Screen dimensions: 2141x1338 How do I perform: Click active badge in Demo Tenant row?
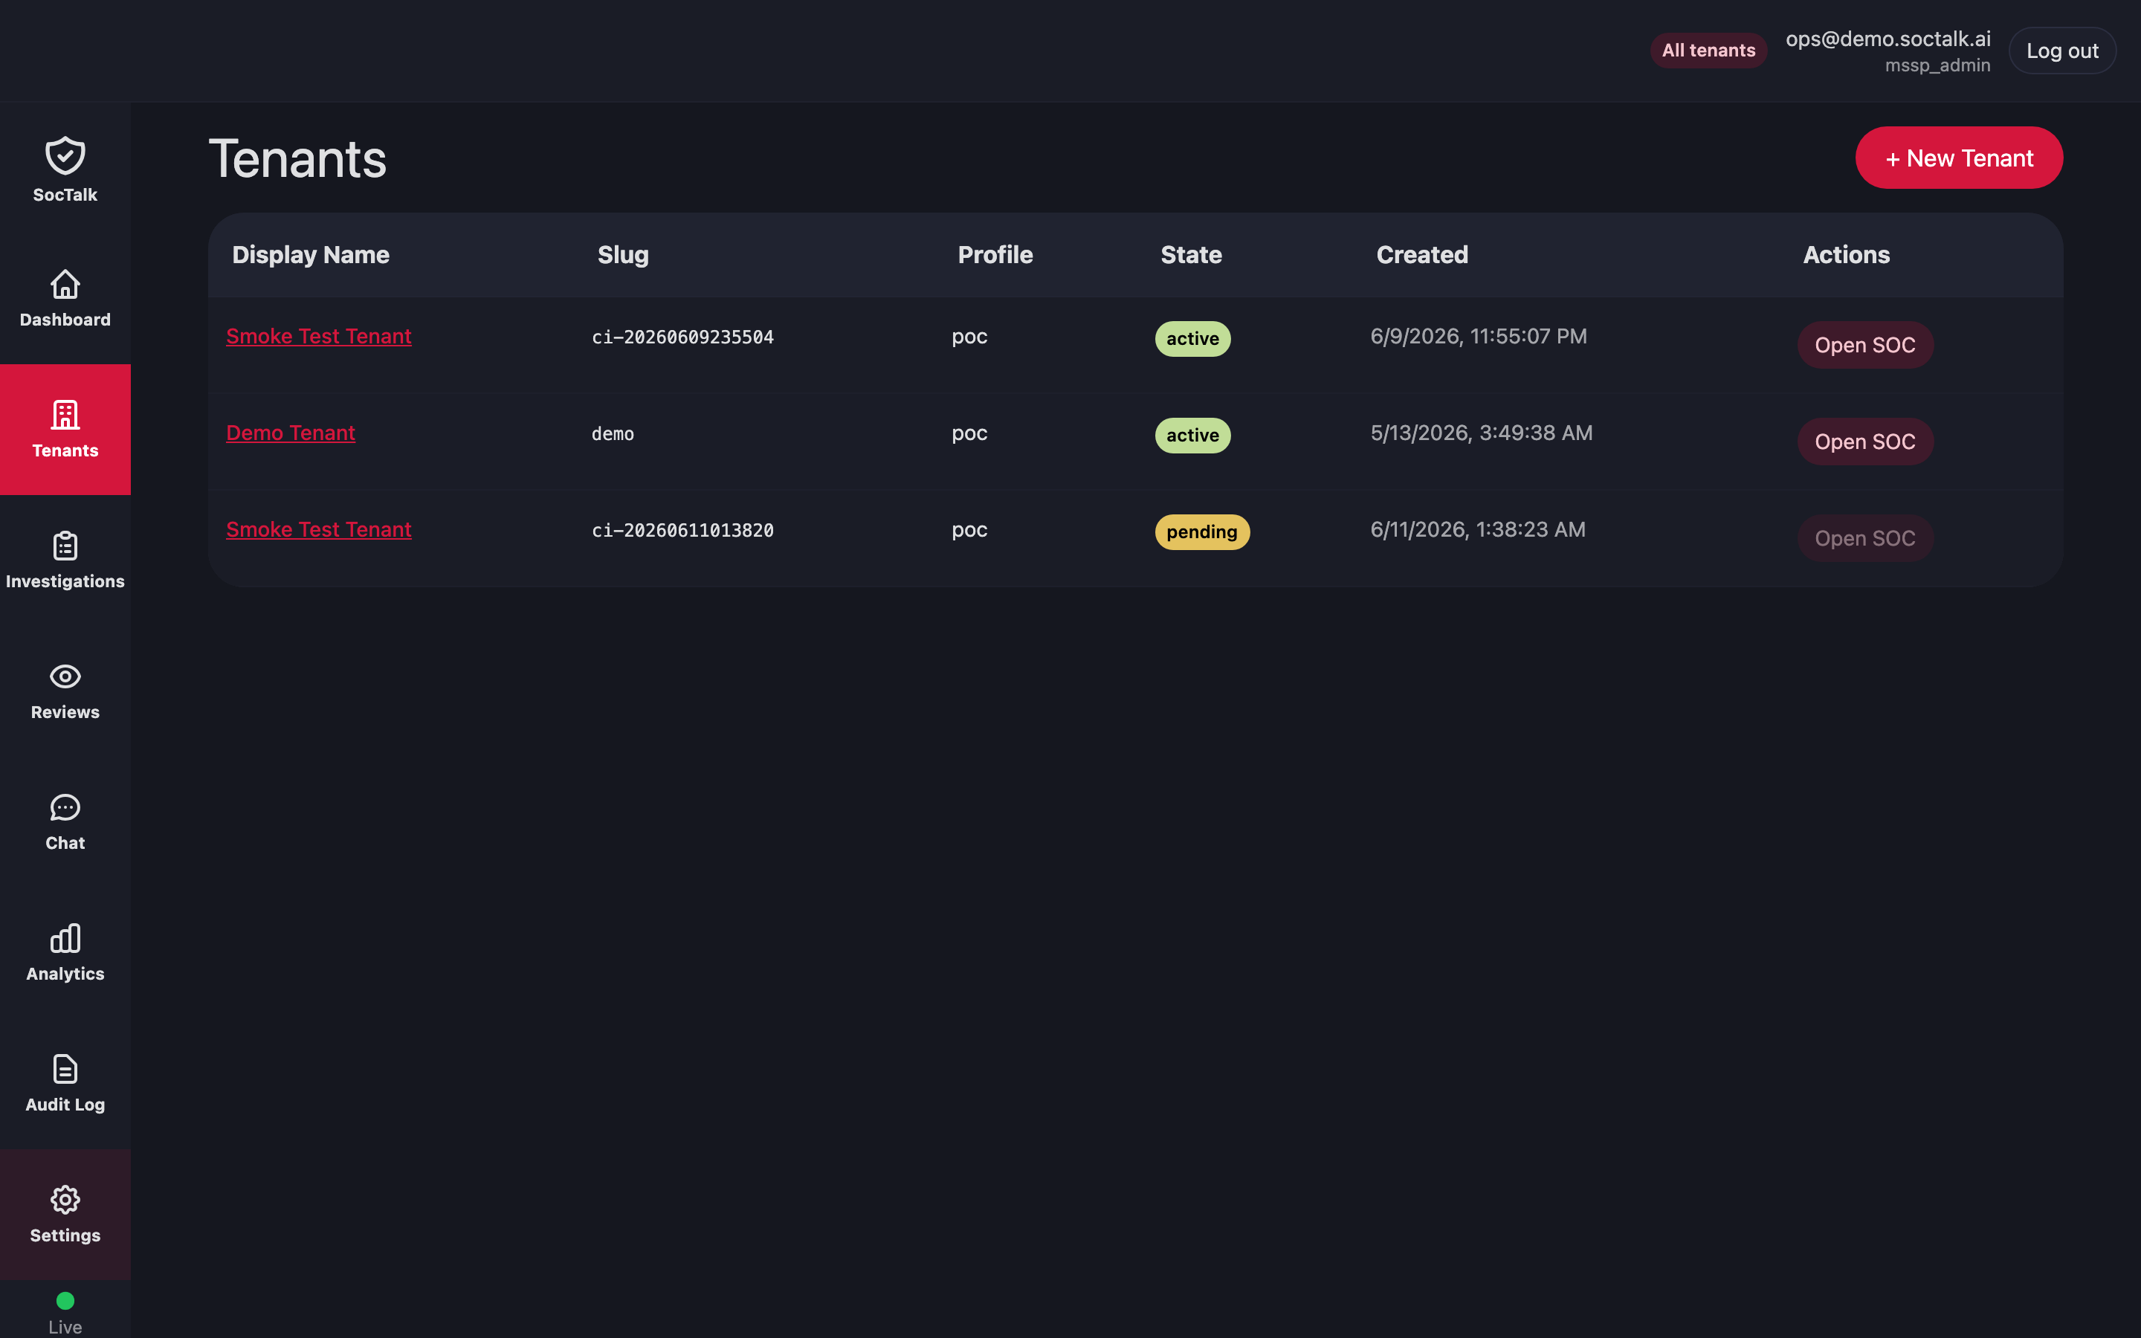point(1192,436)
